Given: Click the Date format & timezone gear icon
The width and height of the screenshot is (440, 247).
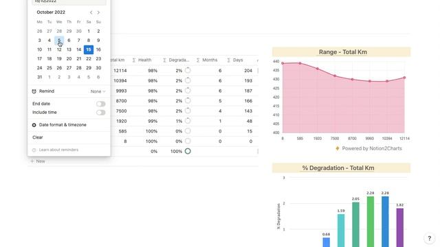Looking at the screenshot, I should coord(34,125).
